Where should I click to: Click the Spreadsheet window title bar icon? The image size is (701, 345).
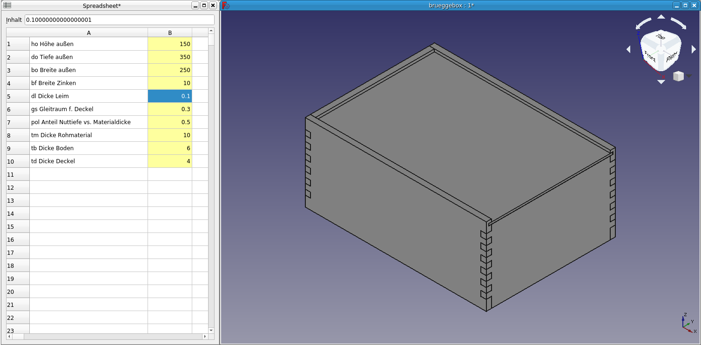coord(7,6)
